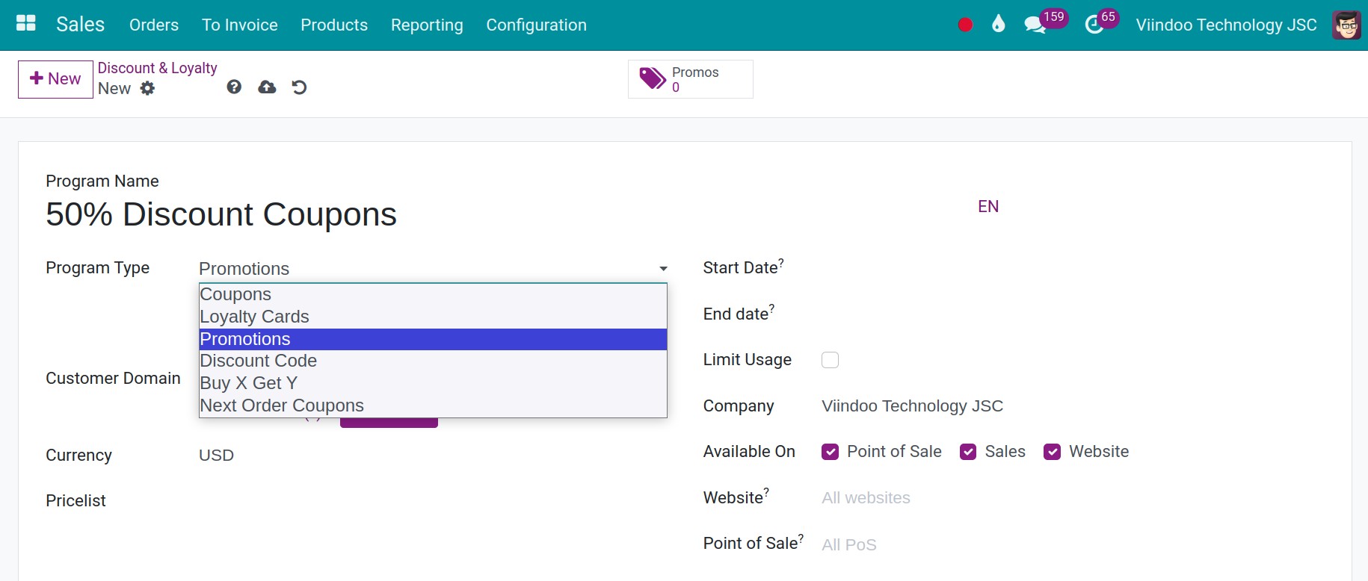The width and height of the screenshot is (1368, 581).
Task: Click the question mark help icon
Action: pyautogui.click(x=234, y=87)
